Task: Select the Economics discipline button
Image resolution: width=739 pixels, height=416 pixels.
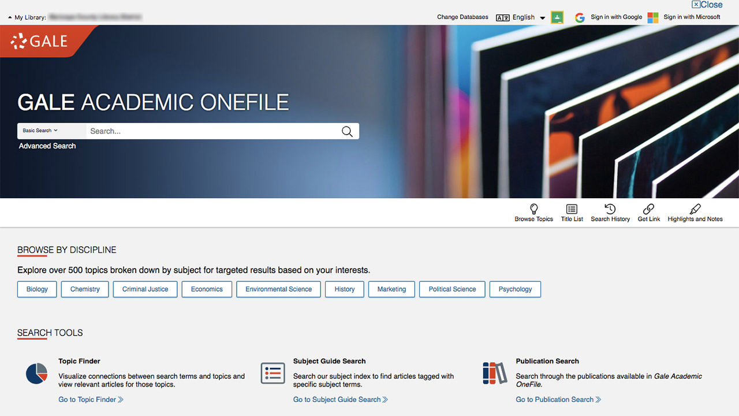Action: pos(207,289)
